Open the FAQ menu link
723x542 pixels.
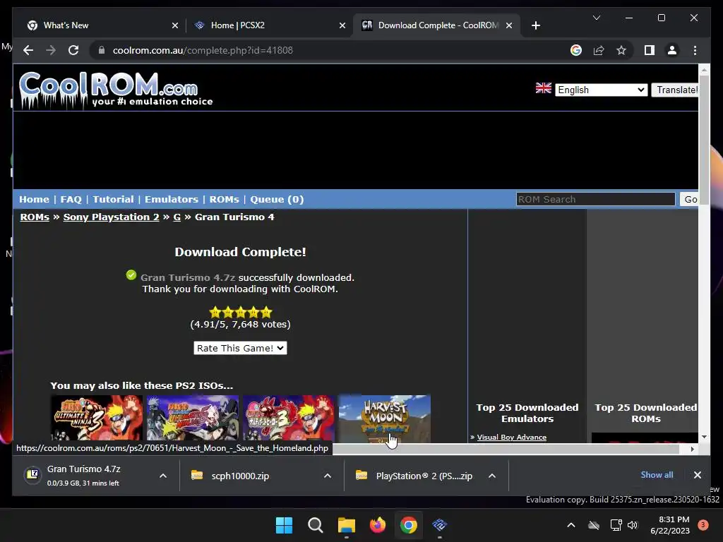tap(71, 199)
